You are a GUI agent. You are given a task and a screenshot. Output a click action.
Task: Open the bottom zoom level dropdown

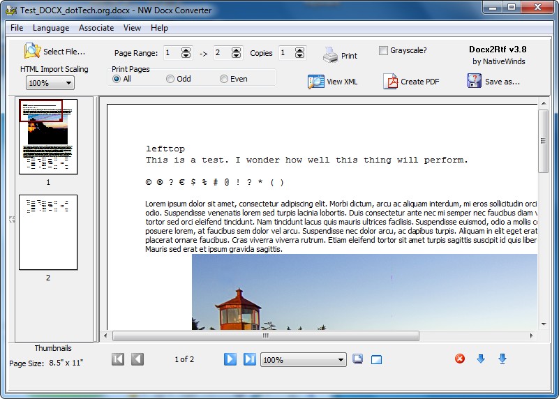[303, 360]
